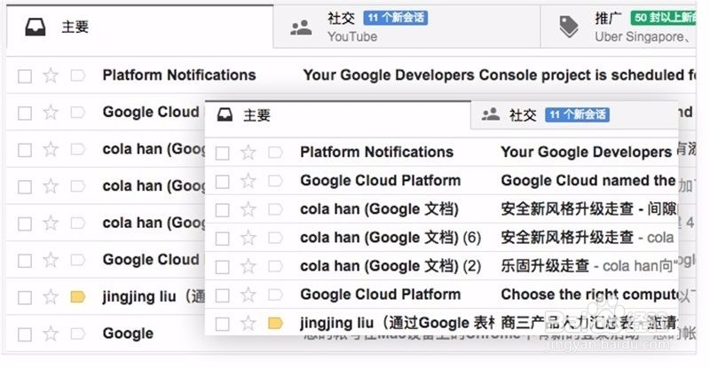Open the 推广 promotions tab

pos(618,27)
